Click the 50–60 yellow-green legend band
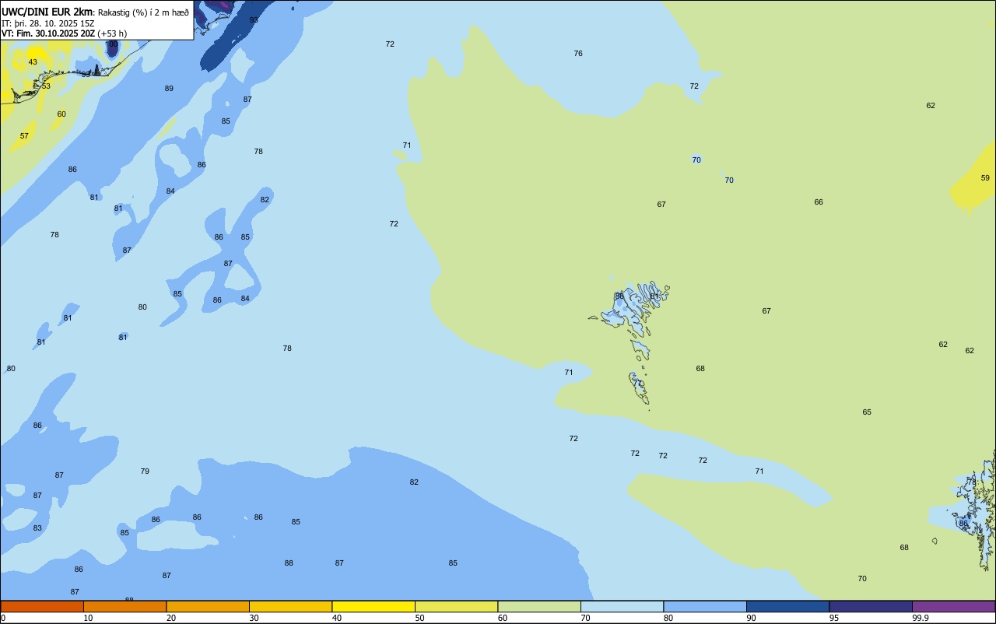 coord(456,606)
